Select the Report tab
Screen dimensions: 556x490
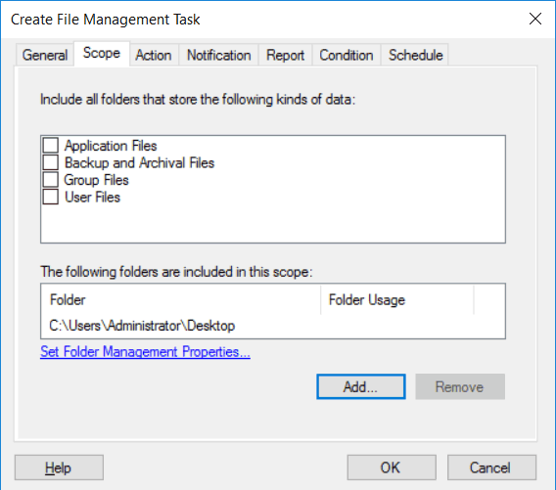coord(285,56)
